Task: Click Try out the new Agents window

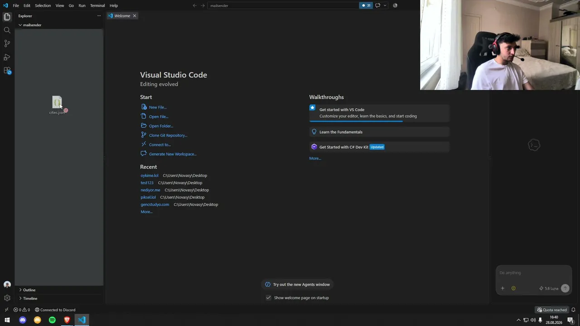Action: pos(298,284)
